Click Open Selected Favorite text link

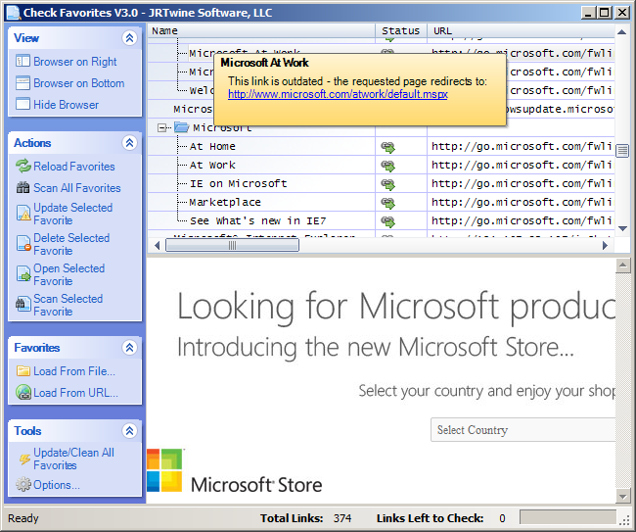tap(69, 274)
